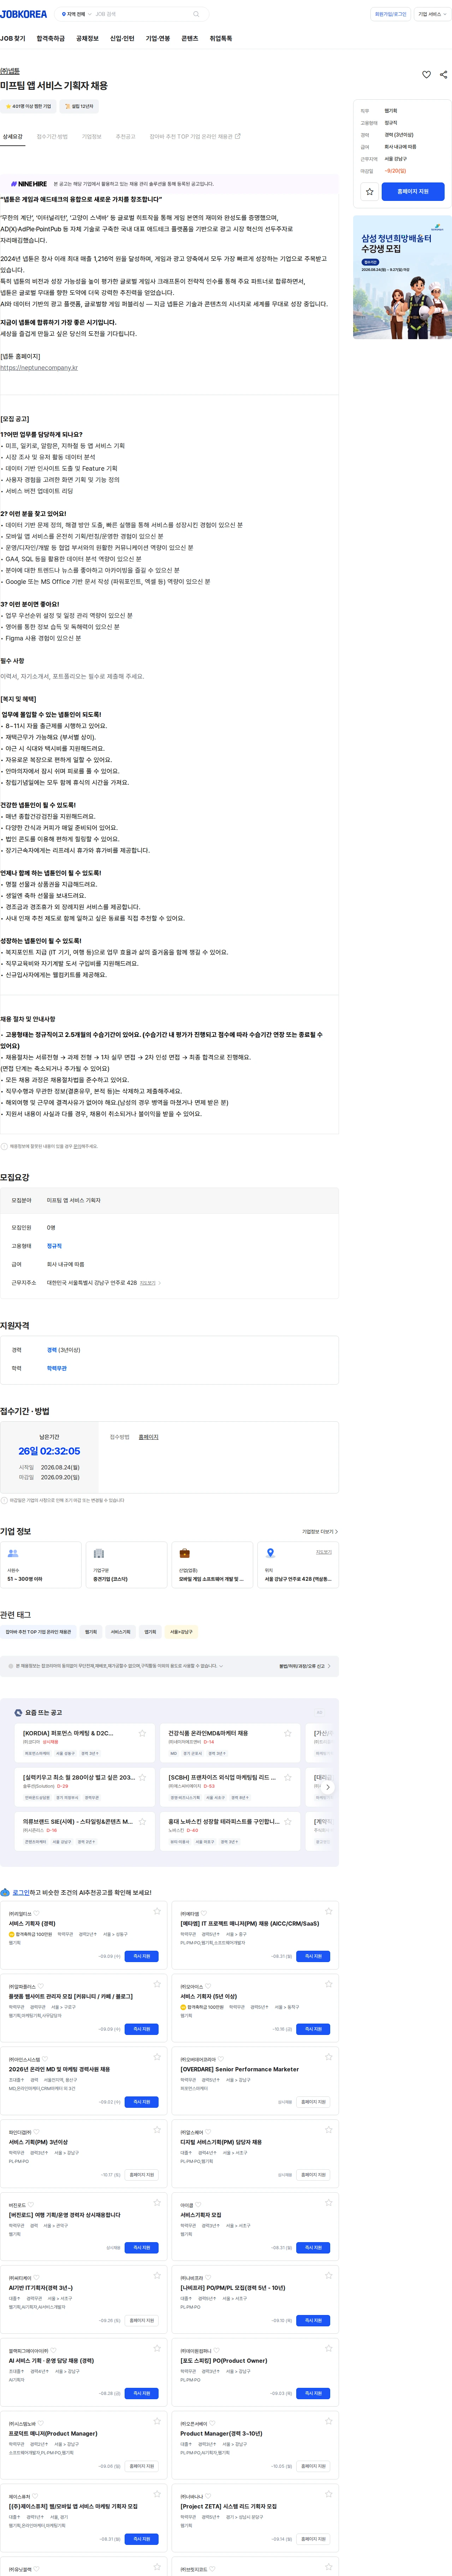Click the 로그인 link above AI추천공고
Viewport: 452px width, 2576px height.
21,1892
